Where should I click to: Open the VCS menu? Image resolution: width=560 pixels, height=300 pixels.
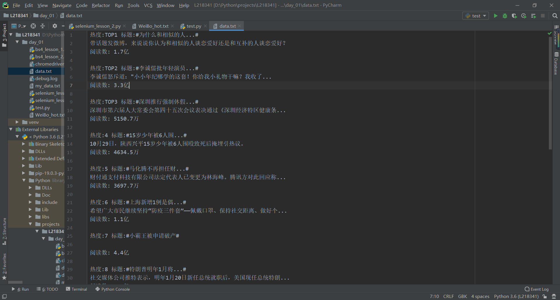click(x=148, y=5)
